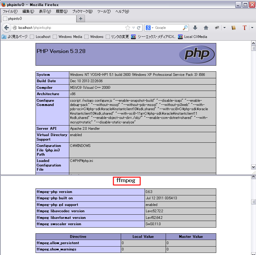Start search with the magnifier icon
This screenshot has width=256, height=255.
(185, 28)
